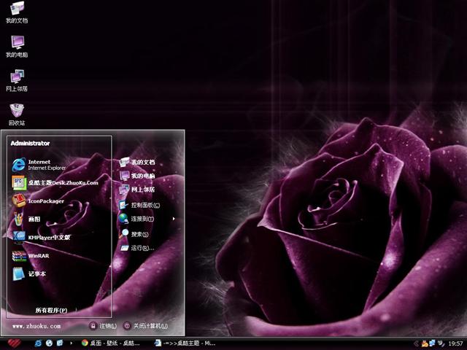Click the tray icon beside the clock

click(x=441, y=343)
